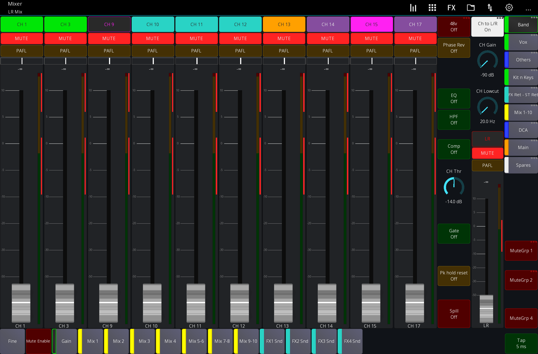Switch to FX4 Snd view

(x=350, y=341)
